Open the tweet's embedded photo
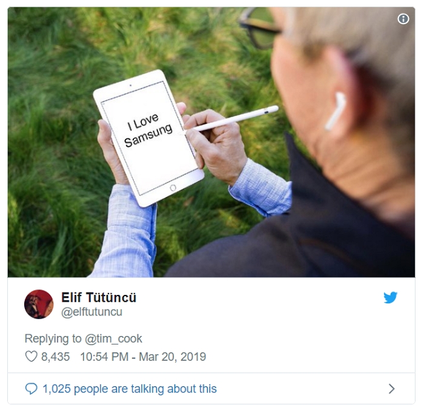 click(211, 142)
